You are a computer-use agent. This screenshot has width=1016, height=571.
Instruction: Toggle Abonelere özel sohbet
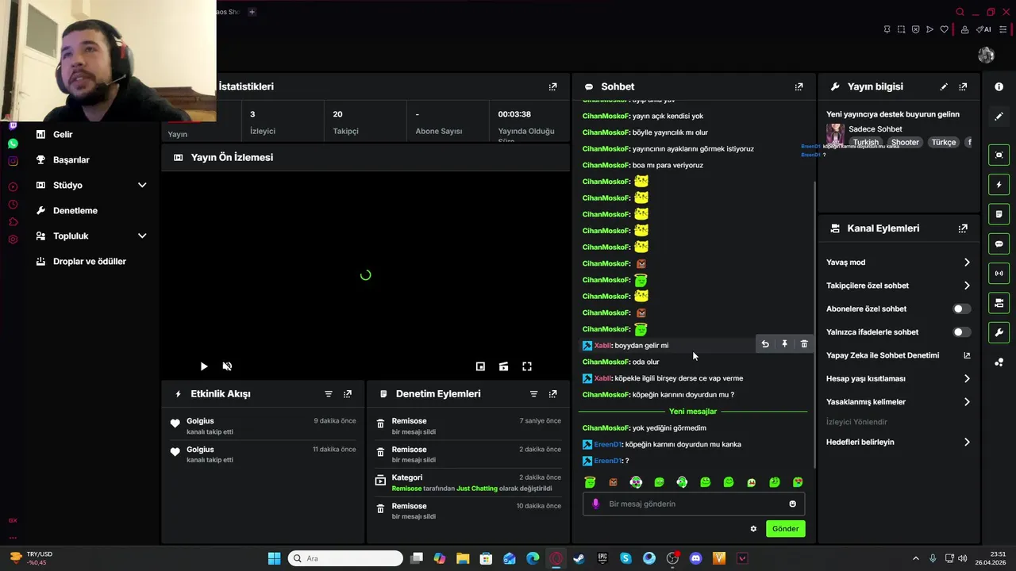(961, 308)
